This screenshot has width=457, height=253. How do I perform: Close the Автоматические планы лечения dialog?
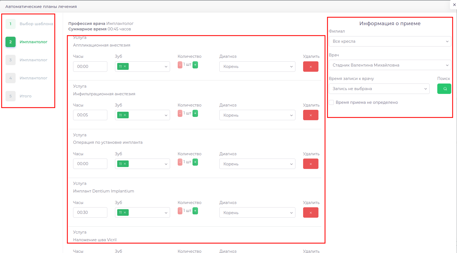pos(454,5)
